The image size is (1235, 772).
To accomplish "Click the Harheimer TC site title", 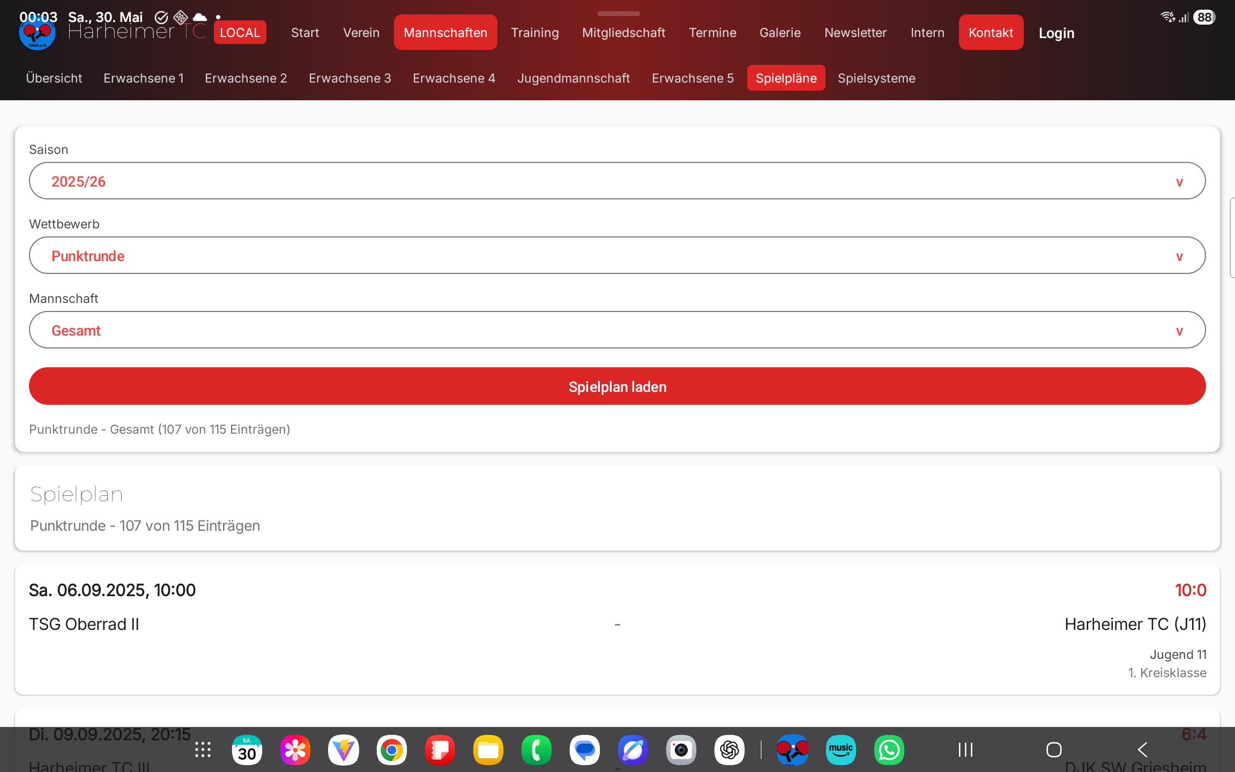I will pos(137,32).
